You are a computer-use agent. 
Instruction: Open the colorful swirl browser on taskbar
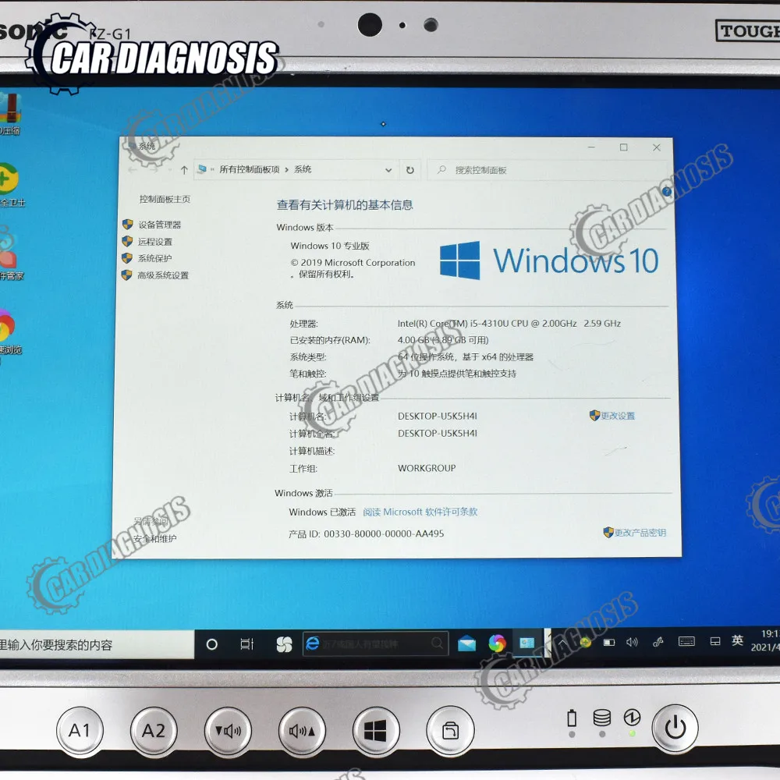(496, 643)
